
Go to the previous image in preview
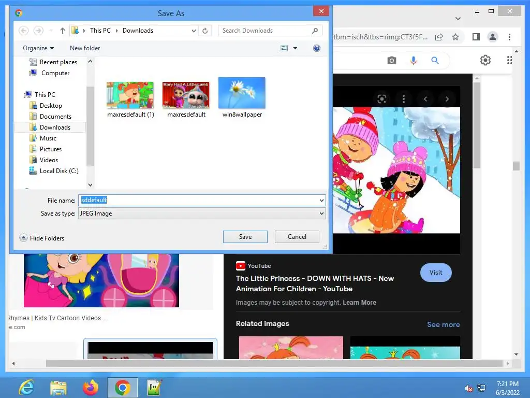point(425,99)
